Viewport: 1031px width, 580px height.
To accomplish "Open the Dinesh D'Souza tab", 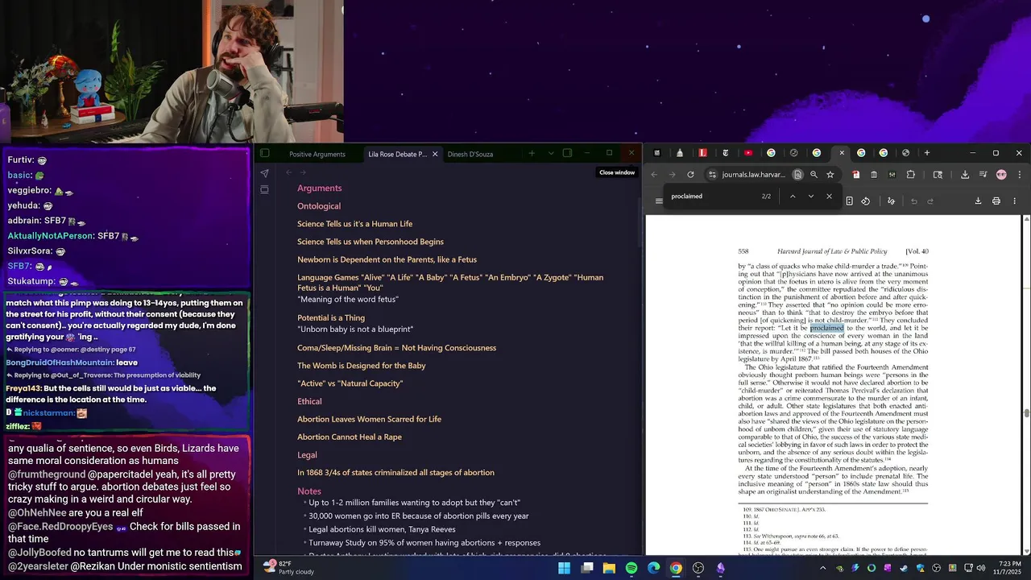I will click(470, 154).
